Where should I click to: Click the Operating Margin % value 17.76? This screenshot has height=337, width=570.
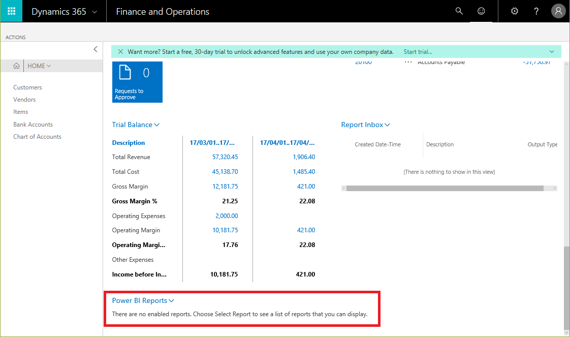(x=230, y=245)
